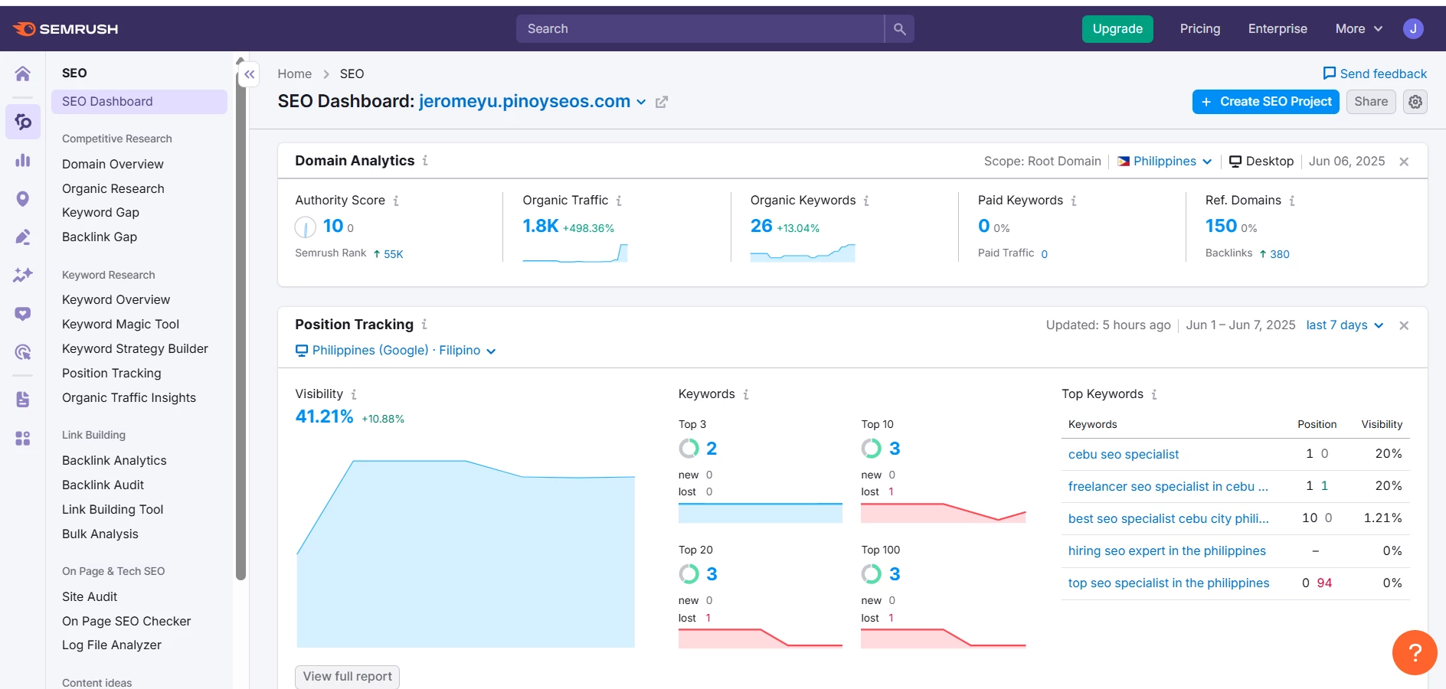Image resolution: width=1446 pixels, height=689 pixels.
Task: Open dashboard settings gear
Action: pyautogui.click(x=1415, y=102)
